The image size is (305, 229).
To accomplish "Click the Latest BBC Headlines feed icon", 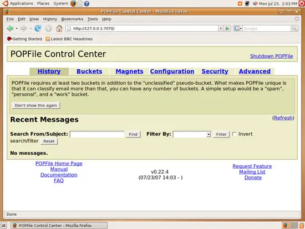I will click(48, 39).
